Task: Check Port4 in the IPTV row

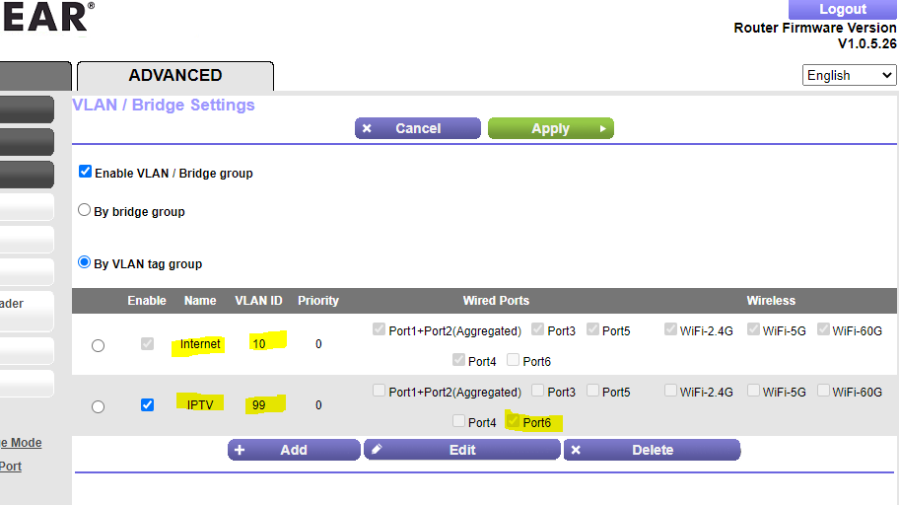Action: click(458, 421)
